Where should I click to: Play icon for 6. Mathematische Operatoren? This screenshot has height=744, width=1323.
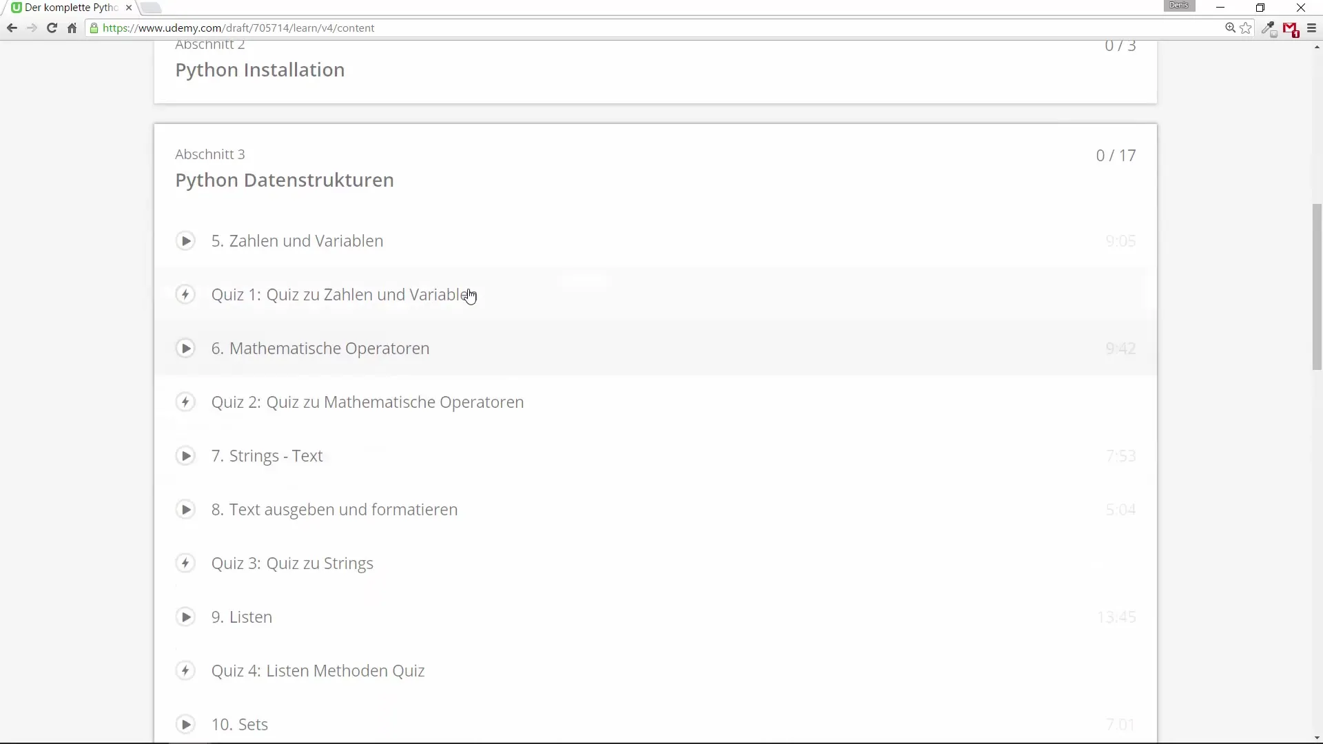click(185, 349)
